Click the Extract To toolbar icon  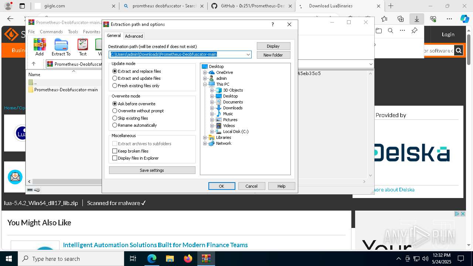click(x=61, y=47)
